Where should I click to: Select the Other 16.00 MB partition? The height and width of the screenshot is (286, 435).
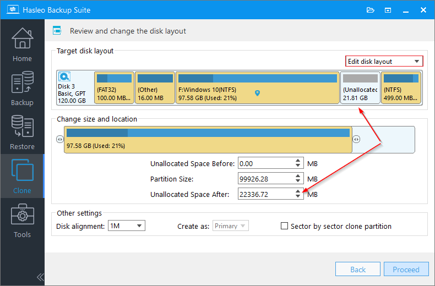(155, 87)
